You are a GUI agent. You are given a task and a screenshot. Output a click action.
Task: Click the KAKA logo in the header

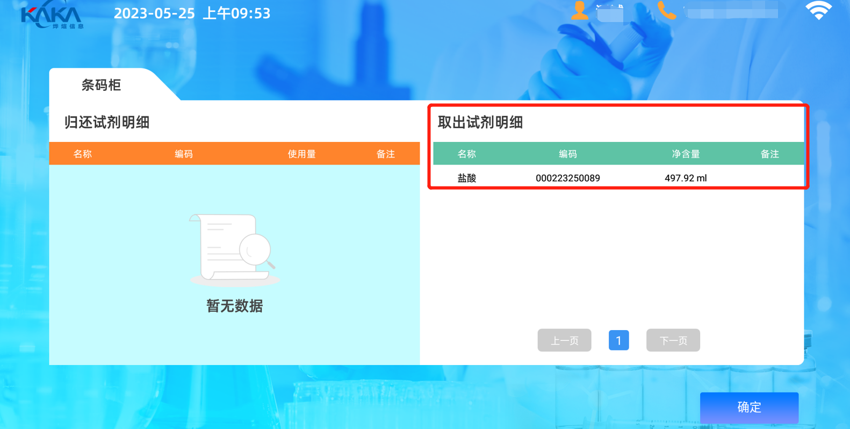point(52,16)
